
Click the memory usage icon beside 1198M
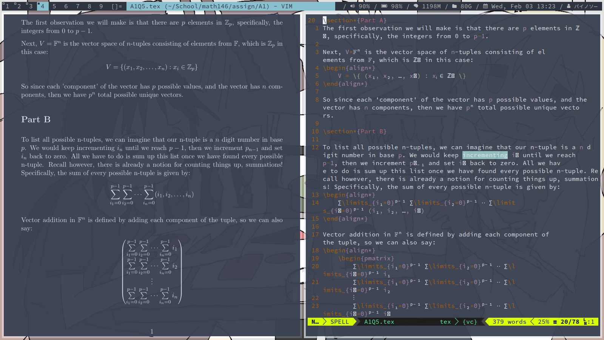coord(416,6)
